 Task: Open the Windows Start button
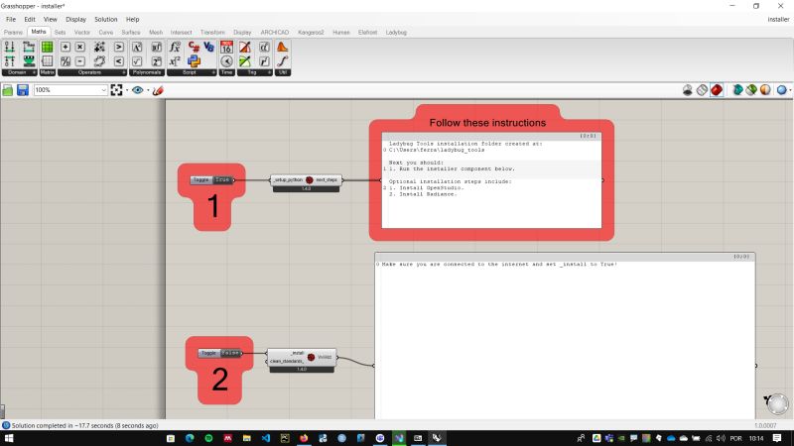click(9, 438)
